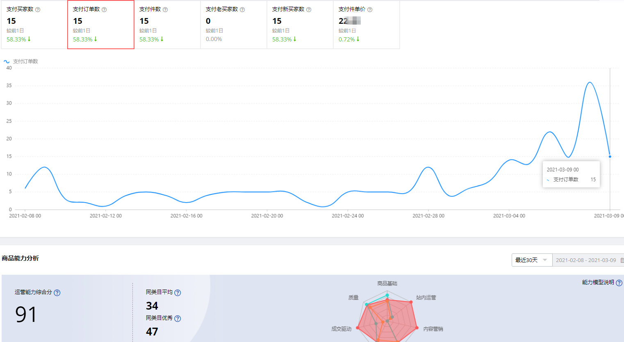The image size is (624, 342).
Task: Click help icon beside 支付新买家数
Action: coord(309,9)
